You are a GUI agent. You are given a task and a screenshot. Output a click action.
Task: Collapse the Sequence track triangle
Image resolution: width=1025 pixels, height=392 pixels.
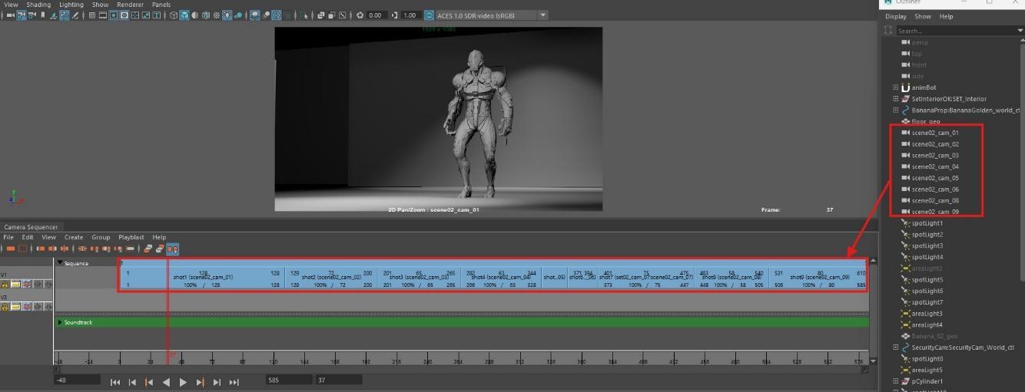pos(61,263)
